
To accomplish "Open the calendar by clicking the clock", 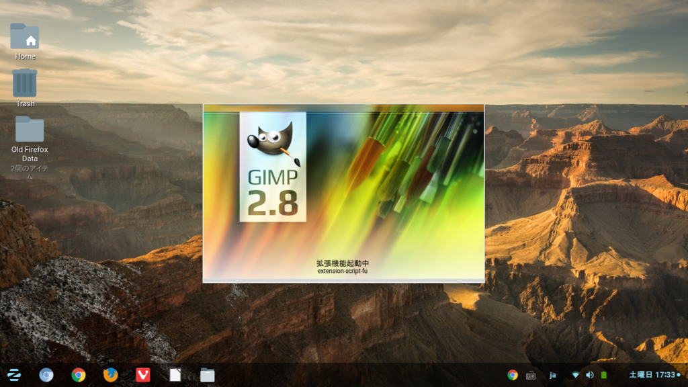I will coord(652,375).
